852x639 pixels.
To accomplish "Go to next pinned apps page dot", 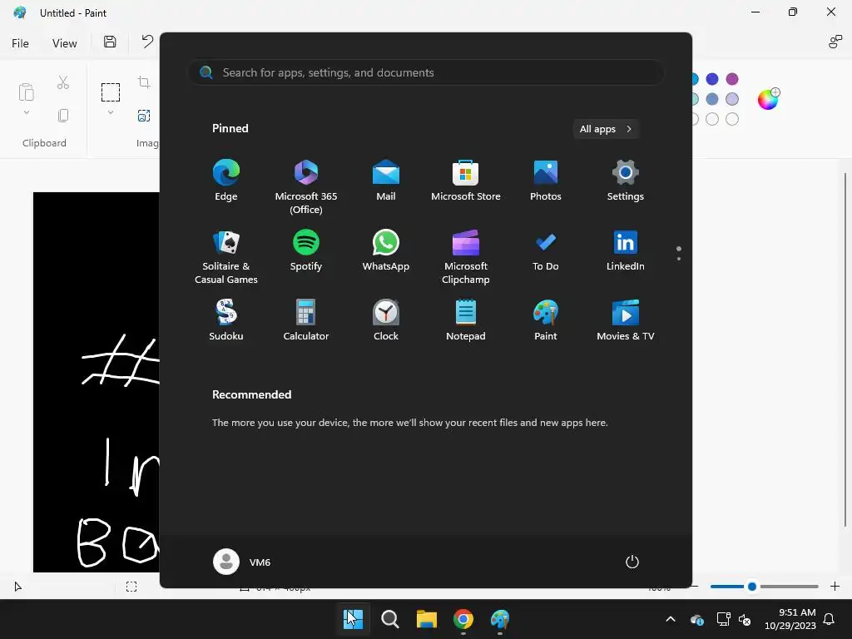I will pos(679,259).
